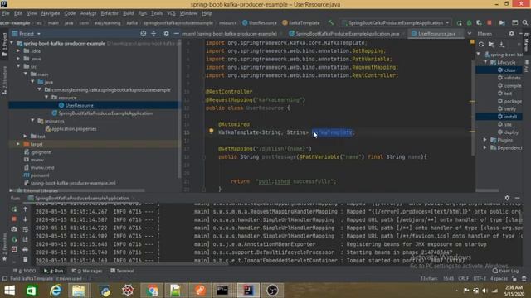Click the lightbulb intention icon on line 15
This screenshot has width=531, height=298.
point(211,131)
